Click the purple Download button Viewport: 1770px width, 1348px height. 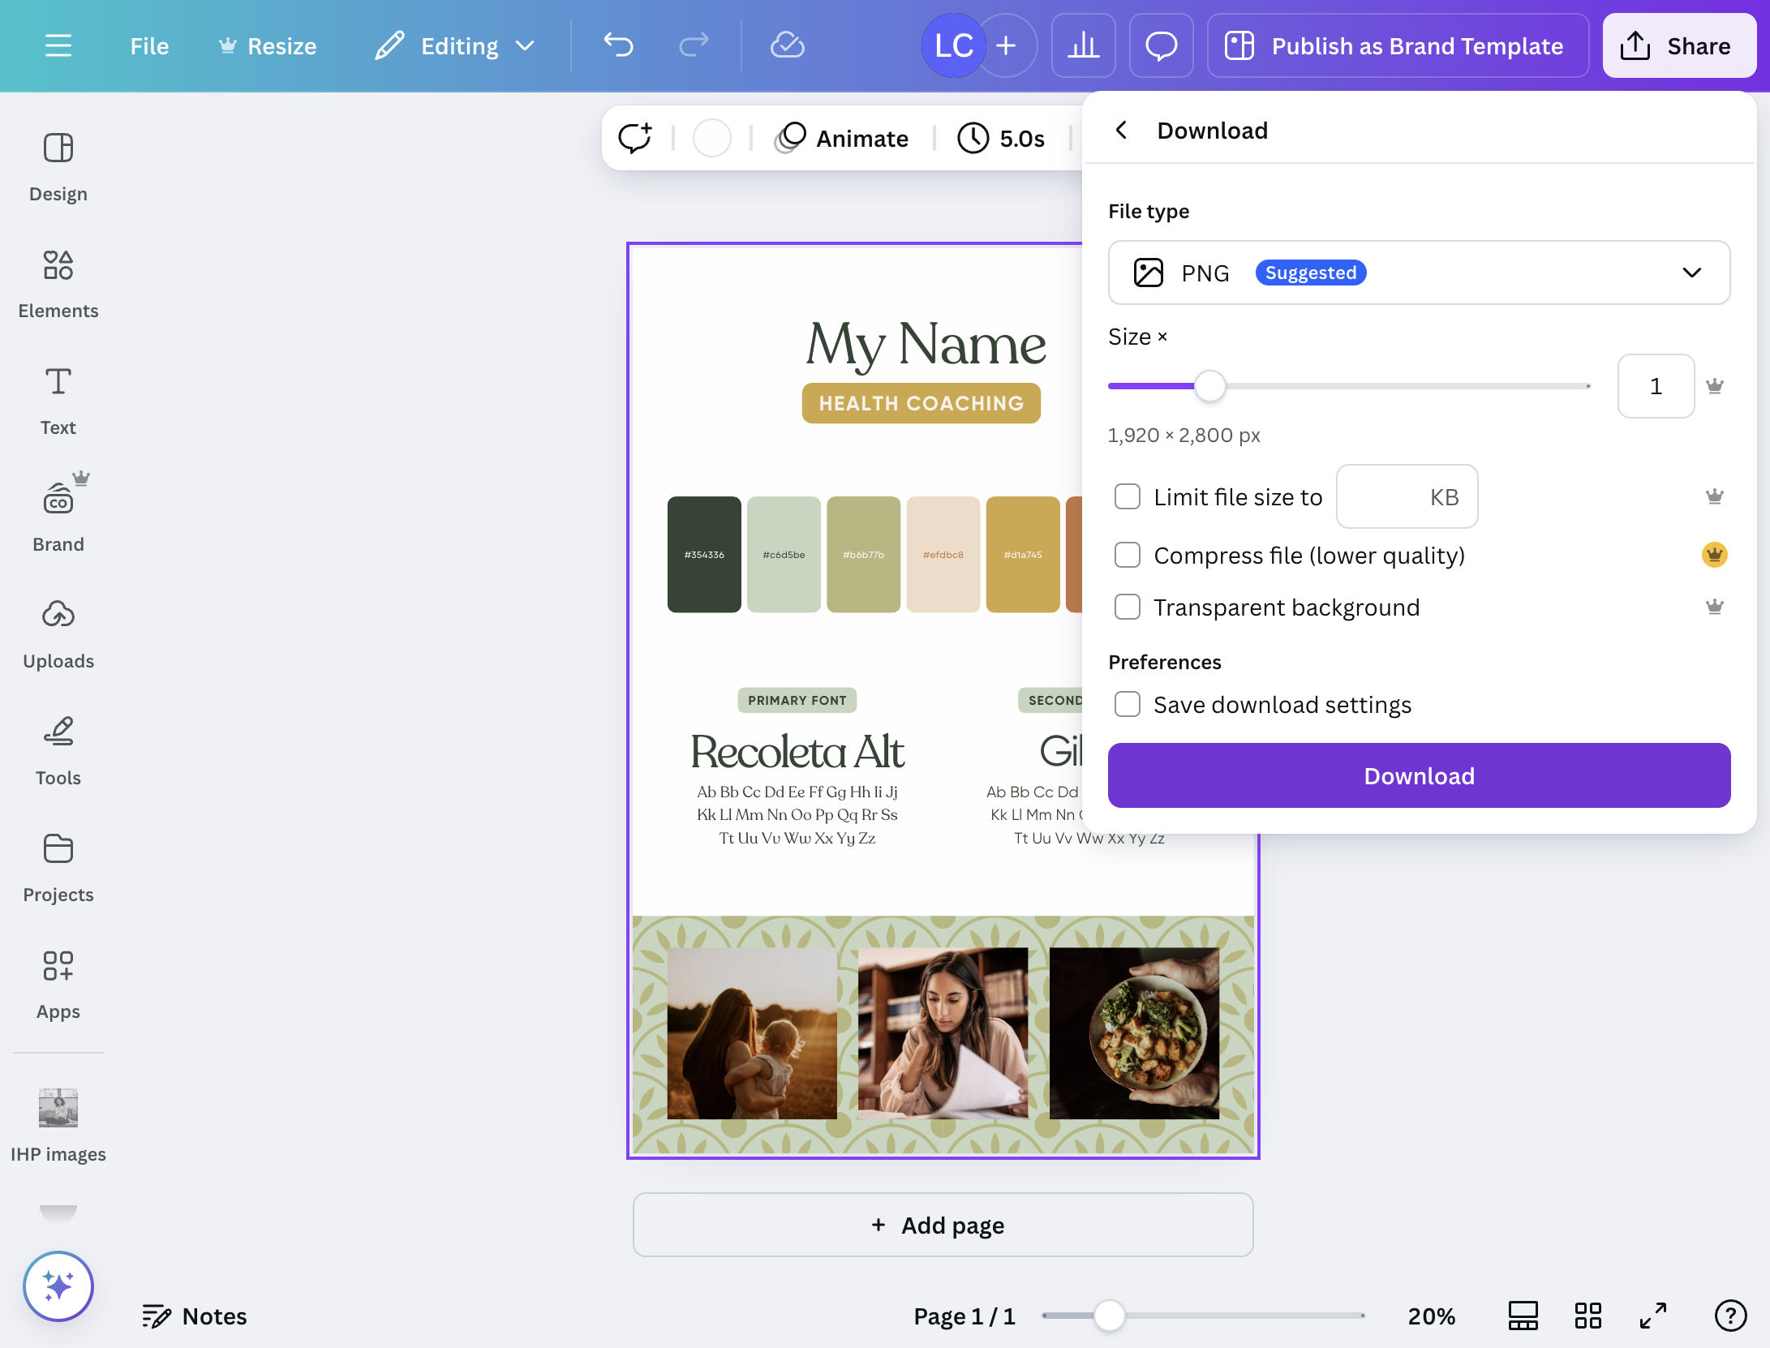point(1419,775)
